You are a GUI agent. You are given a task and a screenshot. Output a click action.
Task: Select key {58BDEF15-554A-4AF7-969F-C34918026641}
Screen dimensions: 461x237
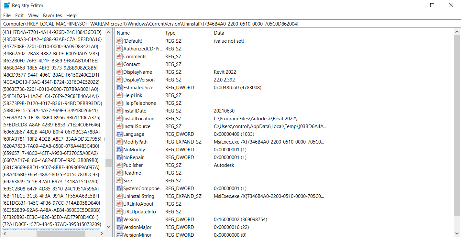click(50, 111)
